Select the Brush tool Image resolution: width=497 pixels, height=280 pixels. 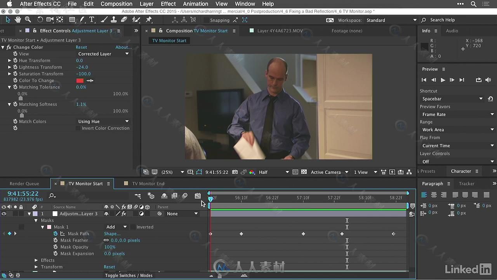[x=104, y=19]
